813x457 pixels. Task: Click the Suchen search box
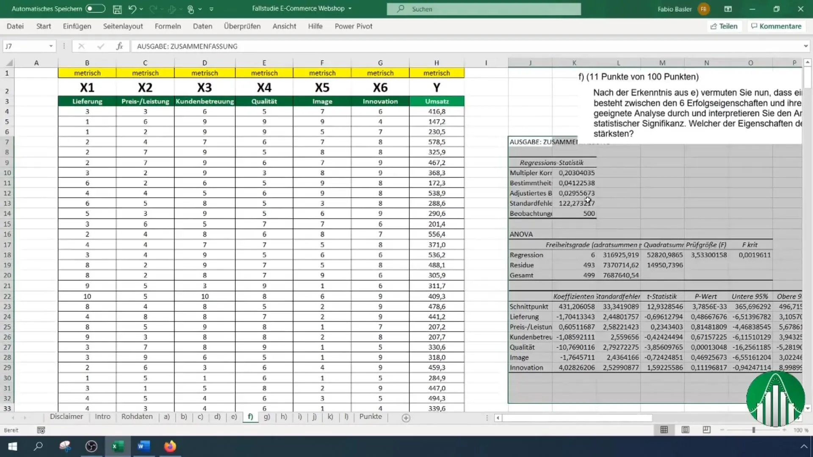pyautogui.click(x=484, y=9)
